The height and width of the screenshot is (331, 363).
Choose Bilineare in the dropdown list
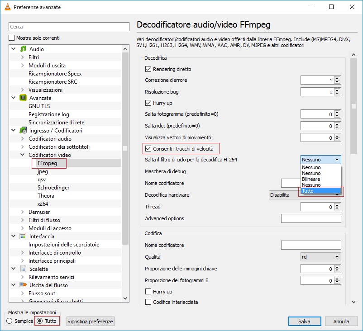pyautogui.click(x=320, y=179)
